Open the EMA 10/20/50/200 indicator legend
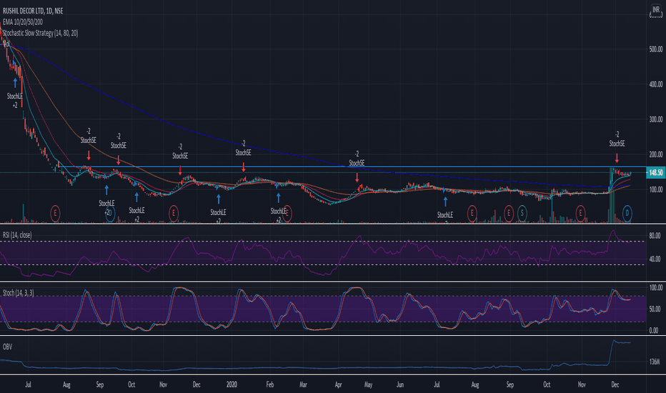Screen dimensions: 666x393 click(23, 22)
